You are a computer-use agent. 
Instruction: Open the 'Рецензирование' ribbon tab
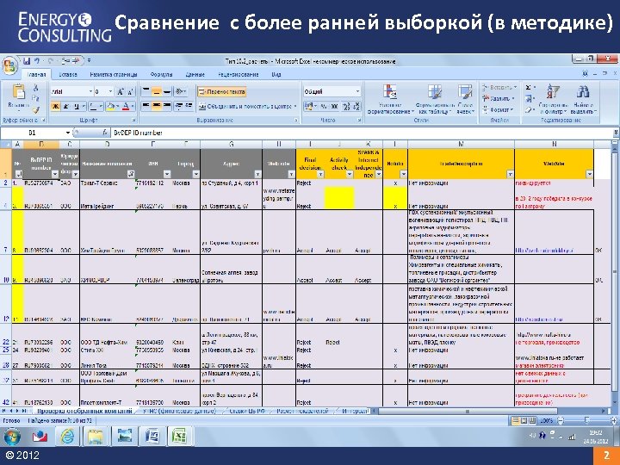(x=239, y=74)
